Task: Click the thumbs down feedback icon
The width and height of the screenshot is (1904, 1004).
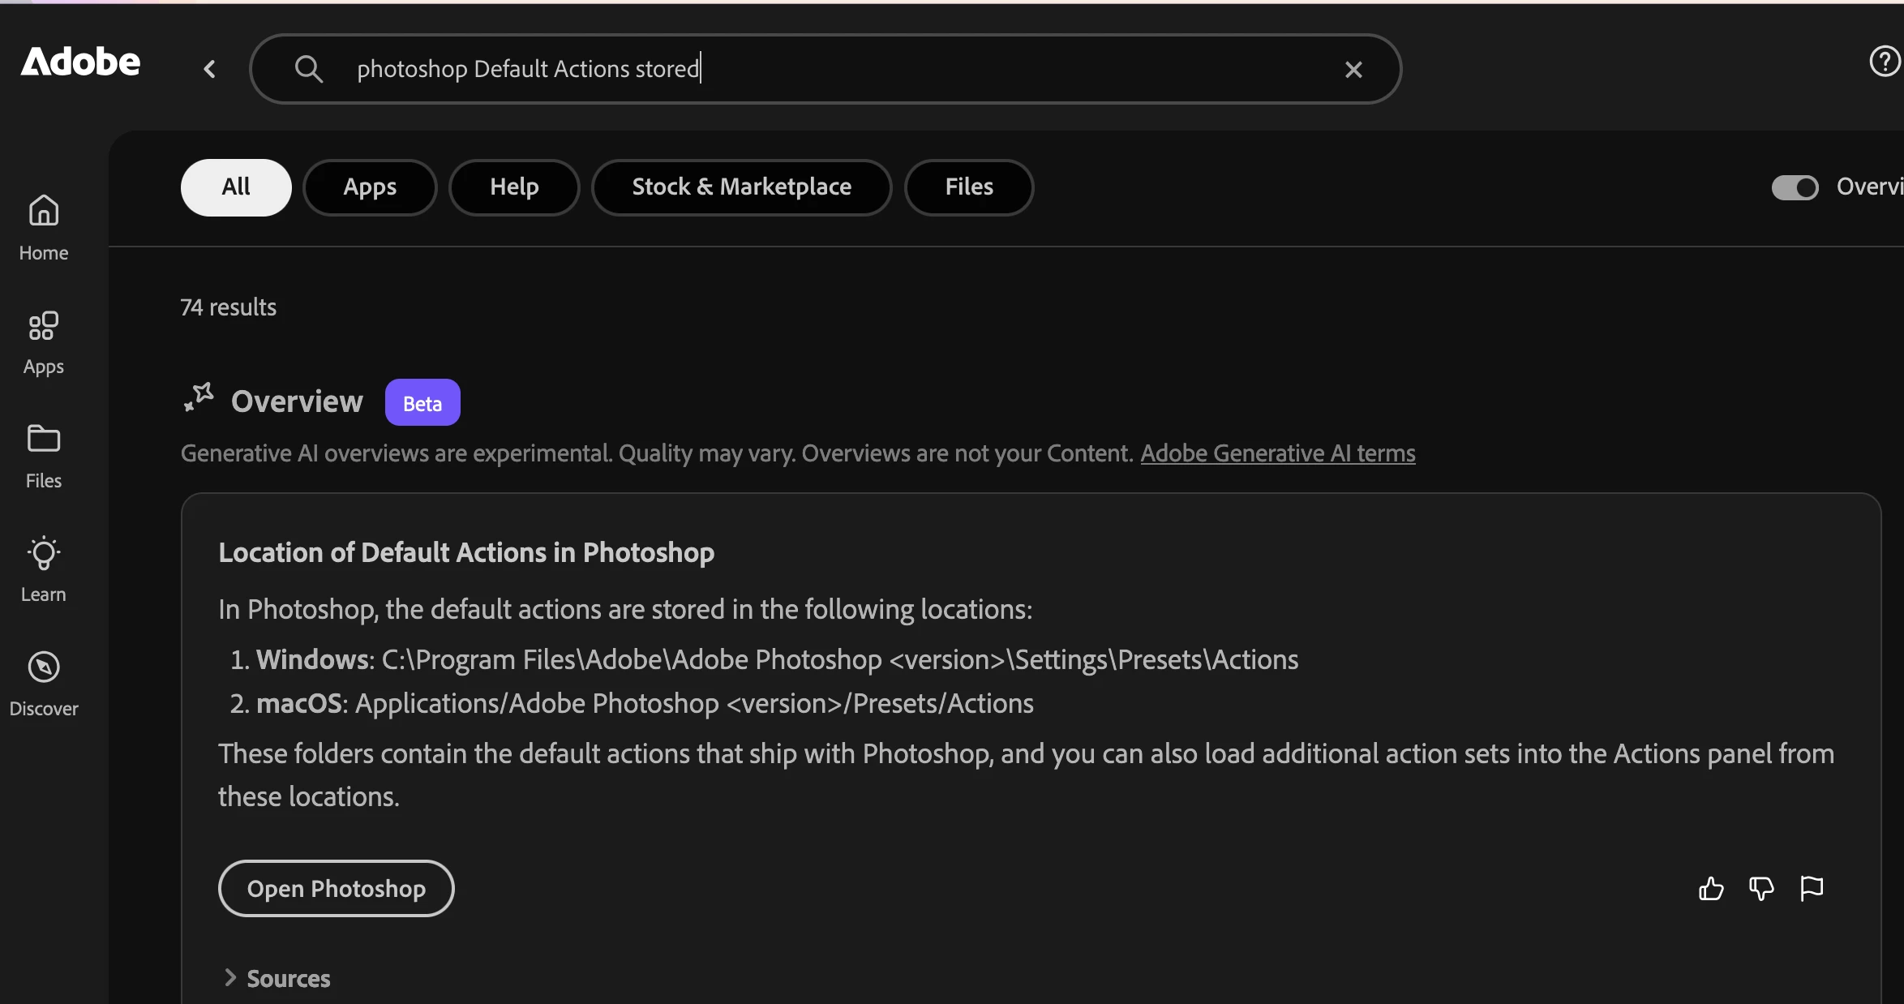Action: point(1761,889)
